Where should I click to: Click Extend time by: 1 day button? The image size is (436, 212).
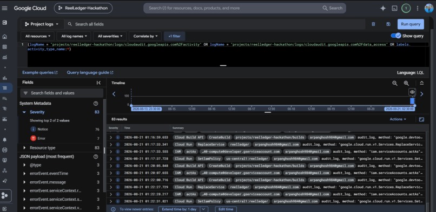click(179, 209)
